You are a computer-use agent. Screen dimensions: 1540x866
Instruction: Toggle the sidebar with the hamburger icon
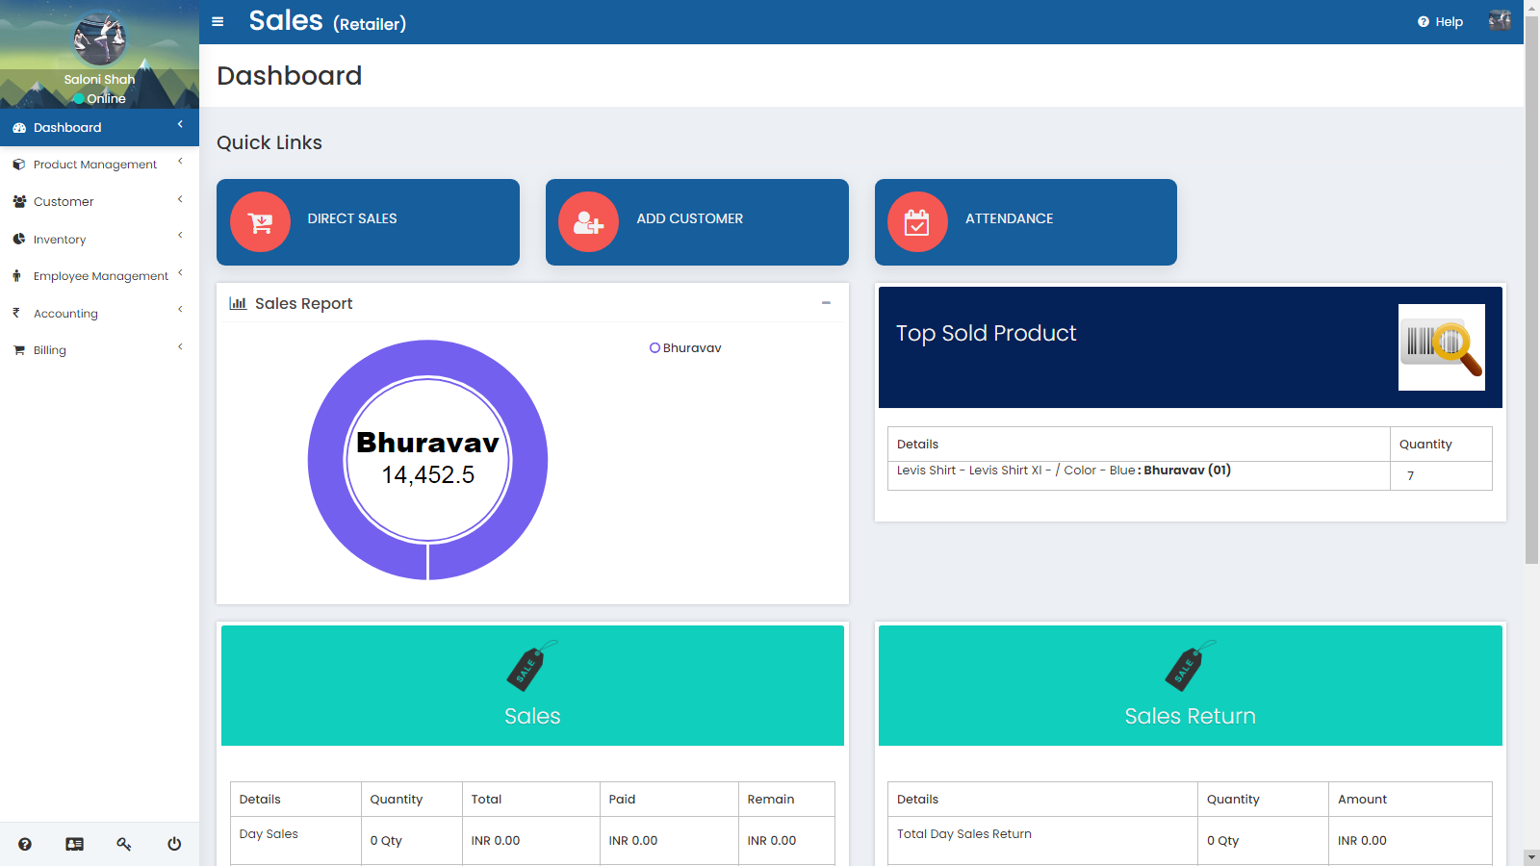tap(218, 21)
